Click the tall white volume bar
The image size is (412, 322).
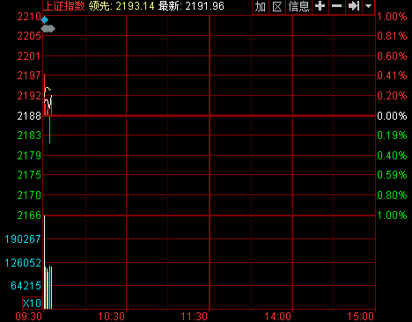pos(44,262)
